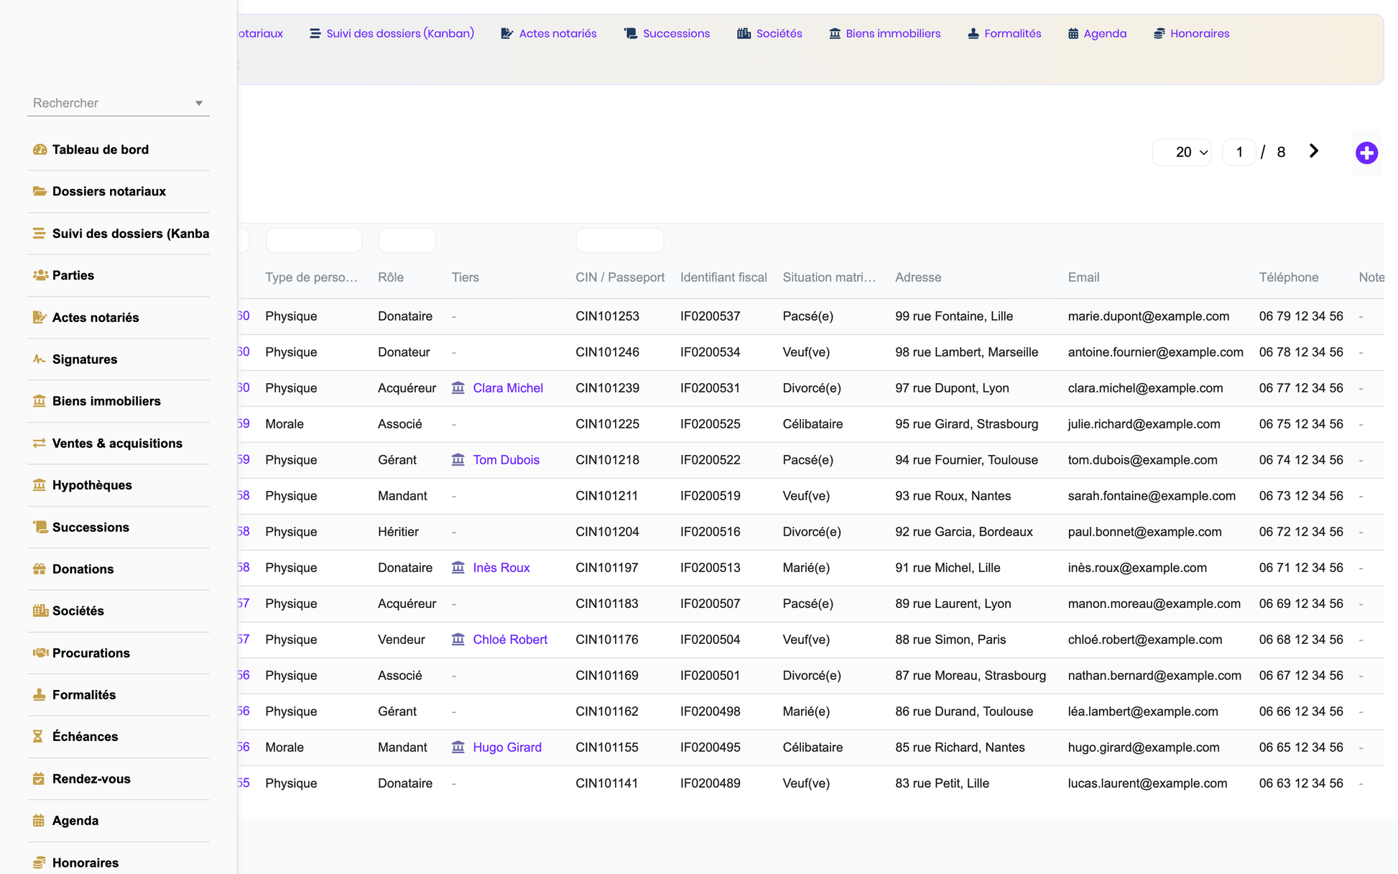Click the Honoraires sidebar coins icon
Image resolution: width=1398 pixels, height=874 pixels.
tap(39, 862)
